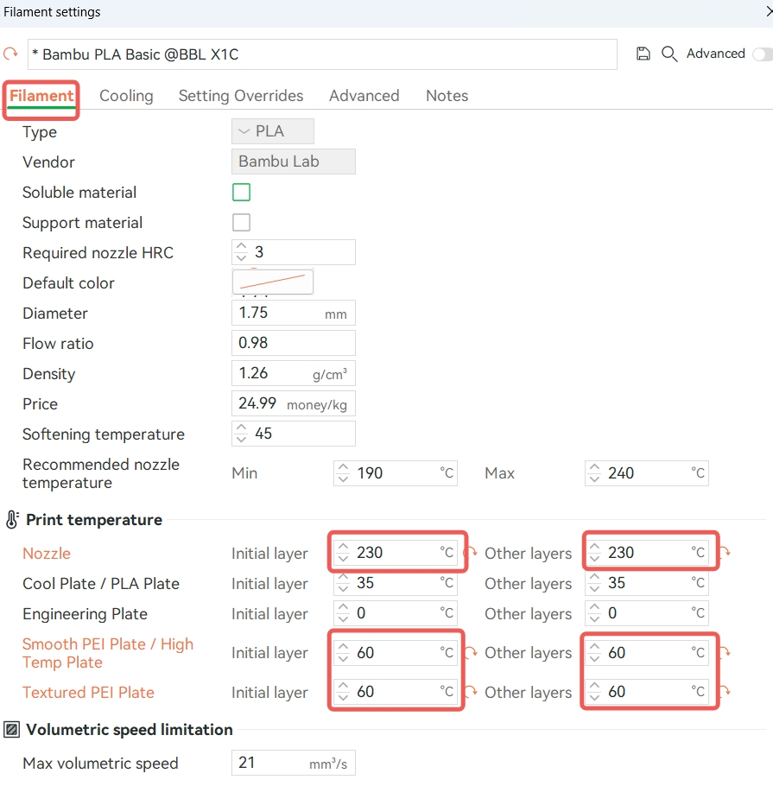Decrease Cool Plate Initial layer temperature
Screen dimensions: 773x786
pyautogui.click(x=344, y=588)
